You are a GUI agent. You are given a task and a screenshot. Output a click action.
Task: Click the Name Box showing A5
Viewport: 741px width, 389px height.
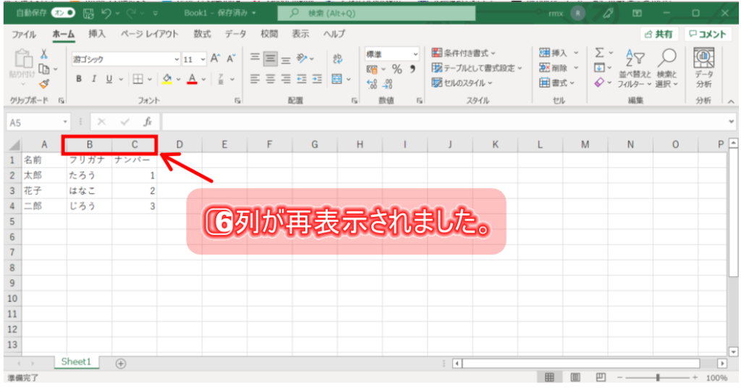pos(33,122)
